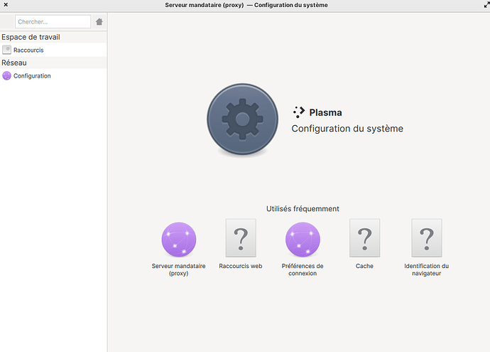Select the Espace de travail header

click(53, 37)
